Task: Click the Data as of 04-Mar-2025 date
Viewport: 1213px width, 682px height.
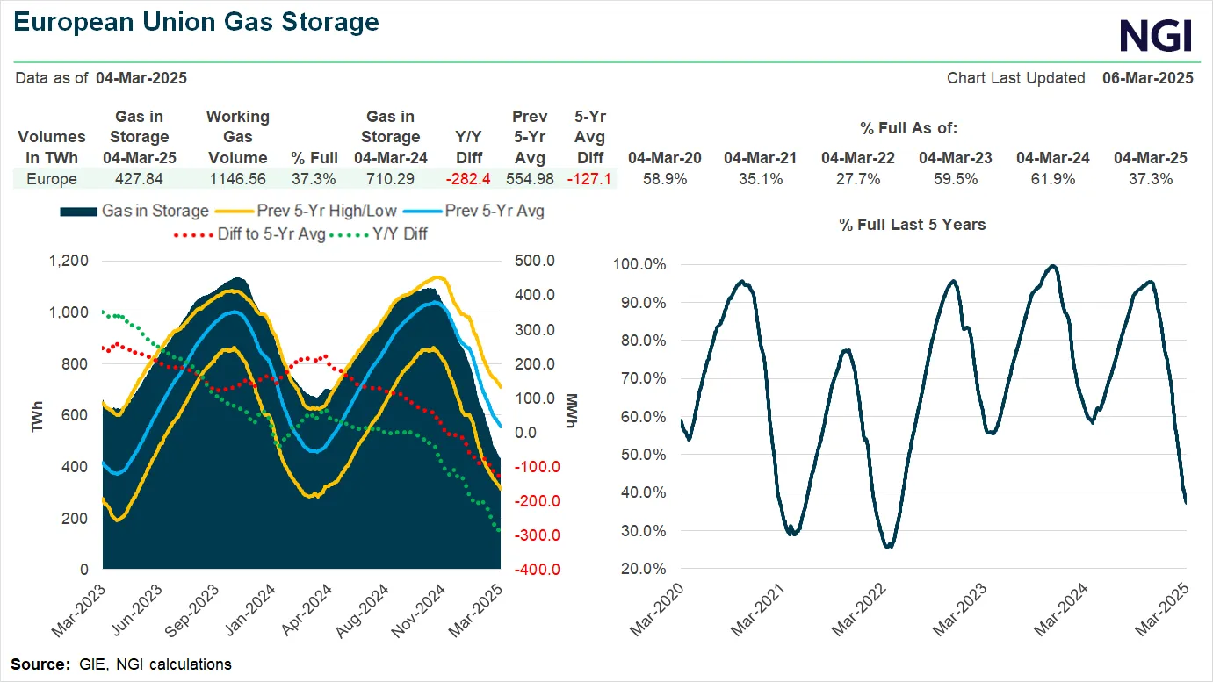Action: click(x=141, y=78)
